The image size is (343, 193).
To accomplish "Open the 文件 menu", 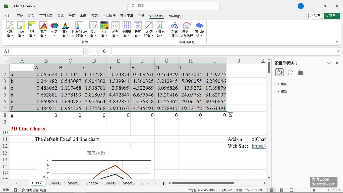I will (8, 16).
